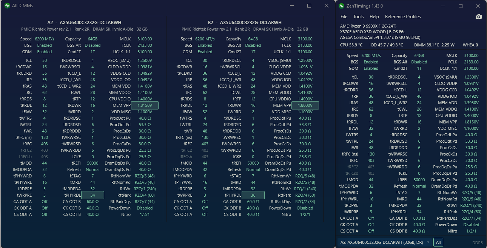487x248 pixels.
Task: Open the Help menu in ZenTimings
Action: point(374,17)
